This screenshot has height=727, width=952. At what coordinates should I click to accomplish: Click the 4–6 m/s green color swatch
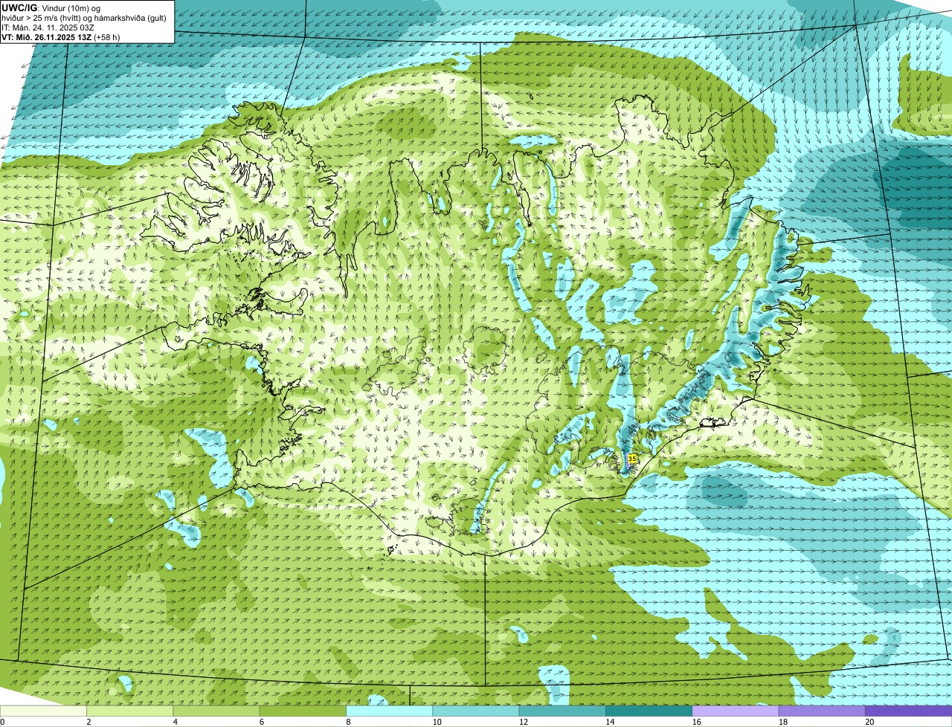coord(216,711)
